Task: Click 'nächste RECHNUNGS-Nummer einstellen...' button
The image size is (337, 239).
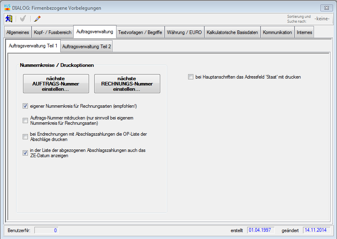Action: (127, 83)
